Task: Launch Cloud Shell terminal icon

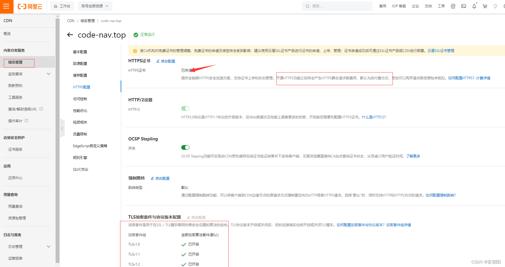Action: point(464,6)
